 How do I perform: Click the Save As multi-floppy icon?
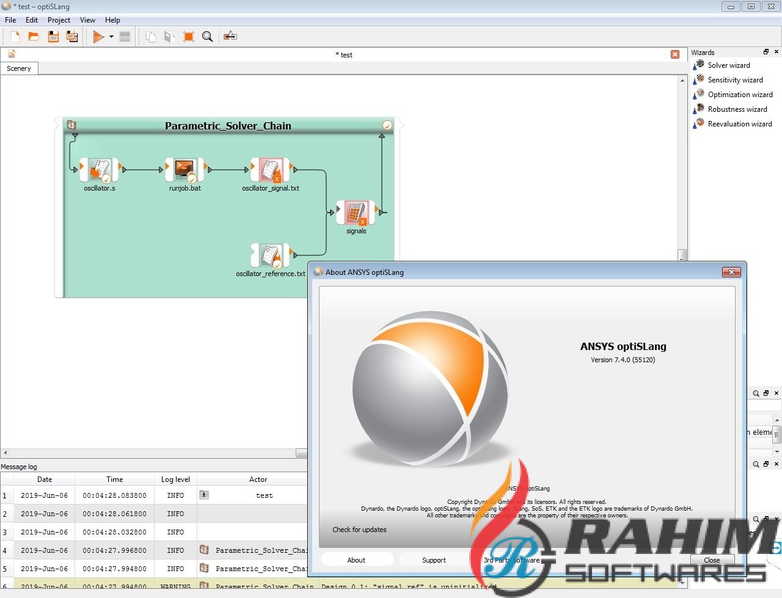72,37
